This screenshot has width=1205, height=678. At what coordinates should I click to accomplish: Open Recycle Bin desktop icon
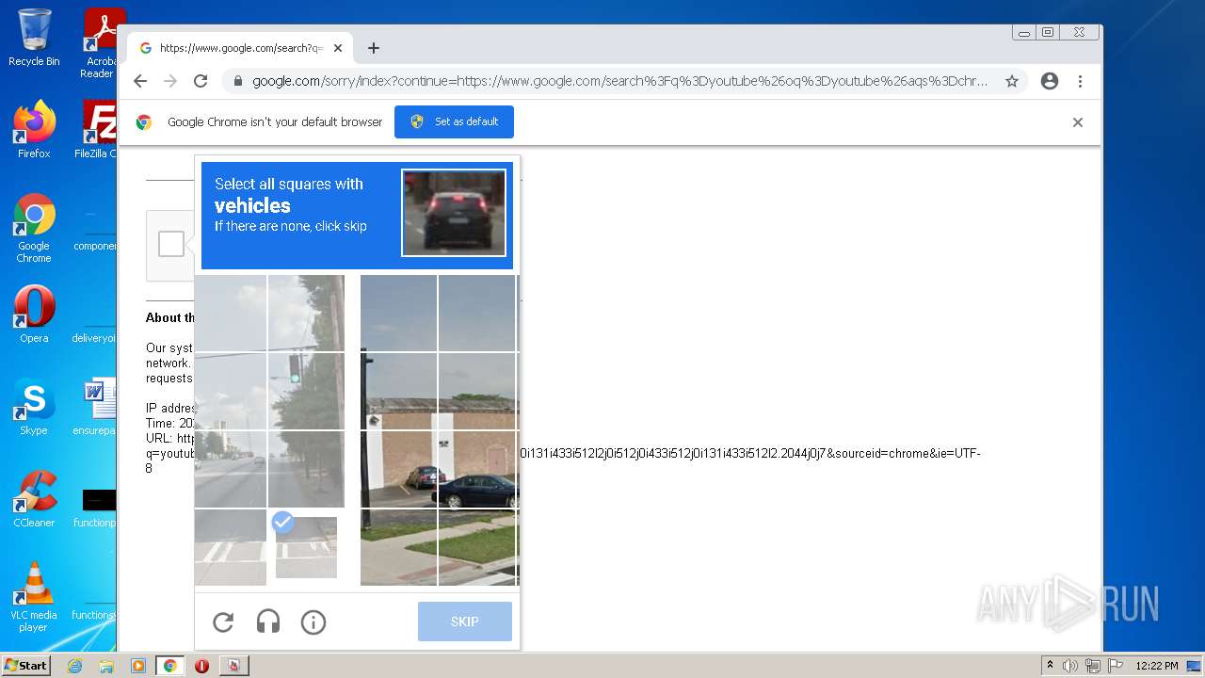pyautogui.click(x=34, y=38)
